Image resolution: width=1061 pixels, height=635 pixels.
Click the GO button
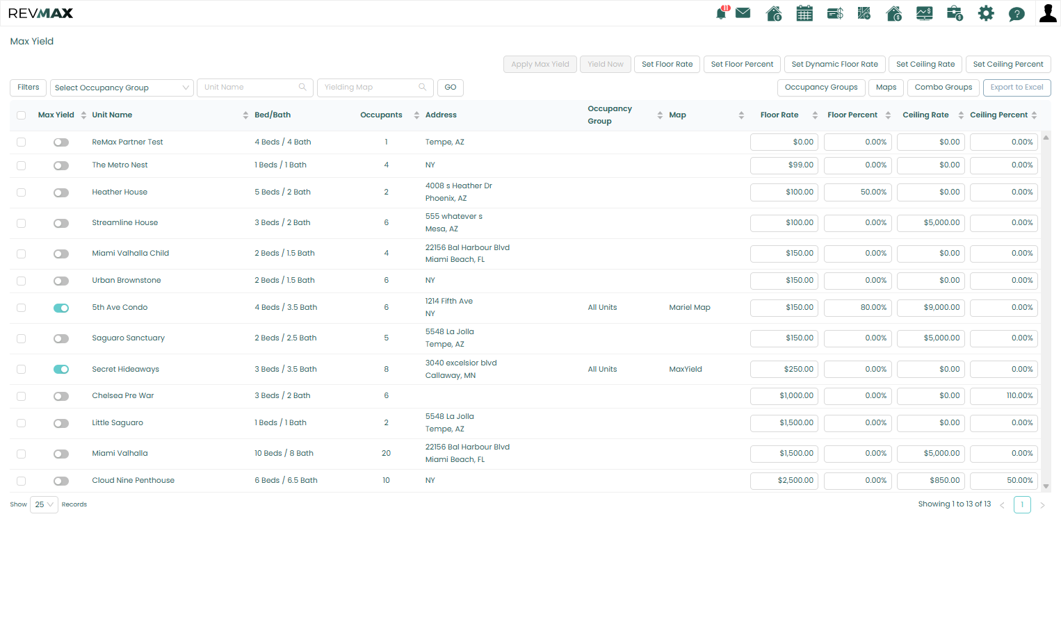click(x=451, y=88)
